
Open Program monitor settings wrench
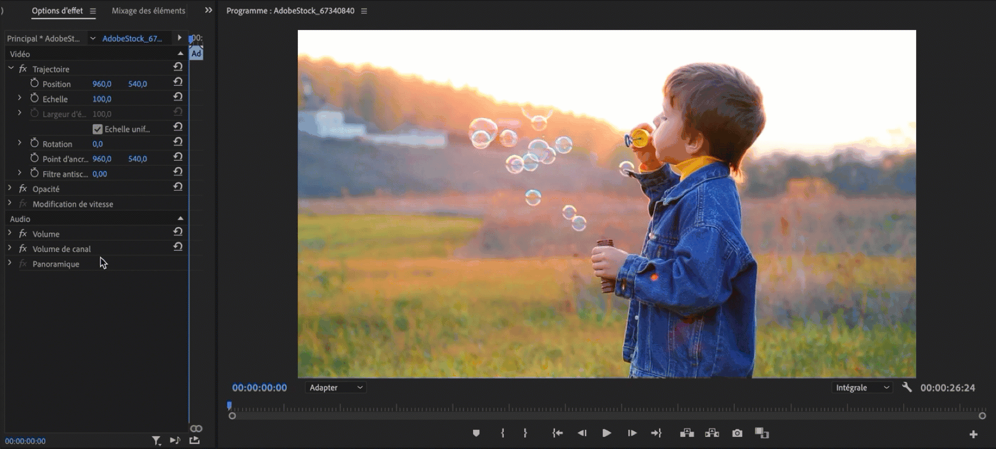(x=907, y=387)
